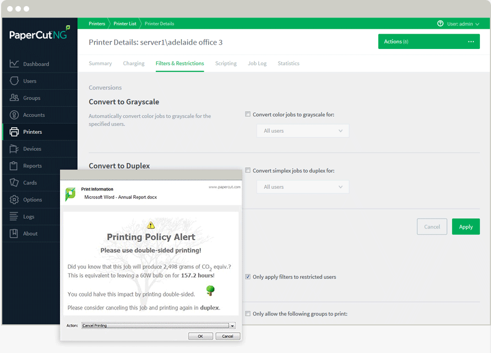Click the Groups people icon
This screenshot has height=353, width=491.
point(14,97)
